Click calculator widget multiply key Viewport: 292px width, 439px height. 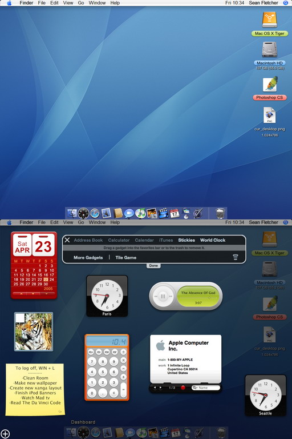pyautogui.click(x=123, y=360)
